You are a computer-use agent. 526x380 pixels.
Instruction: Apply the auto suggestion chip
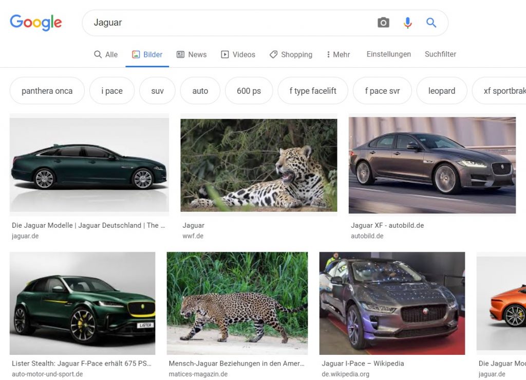tap(200, 91)
